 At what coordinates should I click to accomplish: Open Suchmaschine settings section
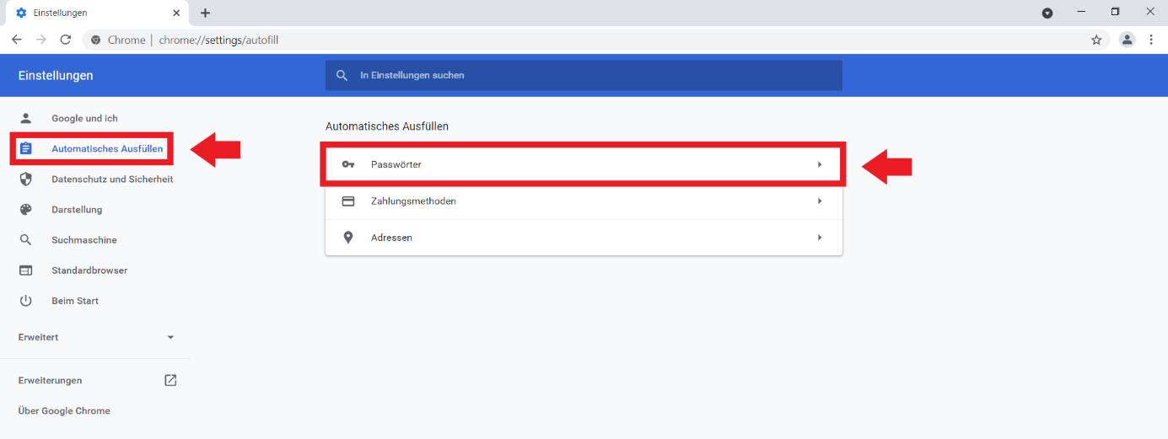coord(84,240)
